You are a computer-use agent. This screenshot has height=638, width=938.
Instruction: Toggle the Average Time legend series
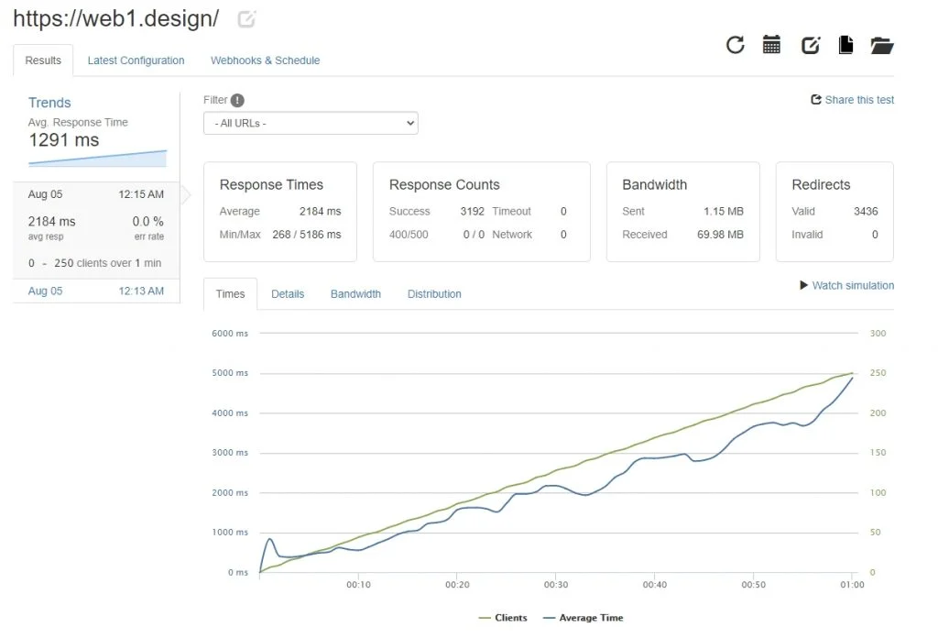click(x=583, y=618)
